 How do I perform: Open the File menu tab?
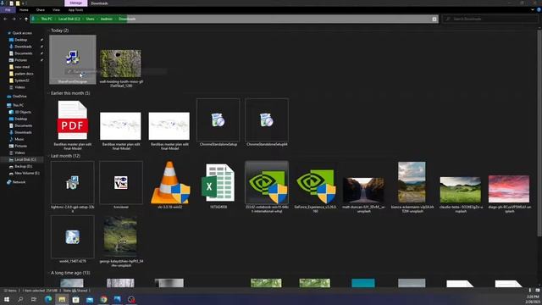8,10
